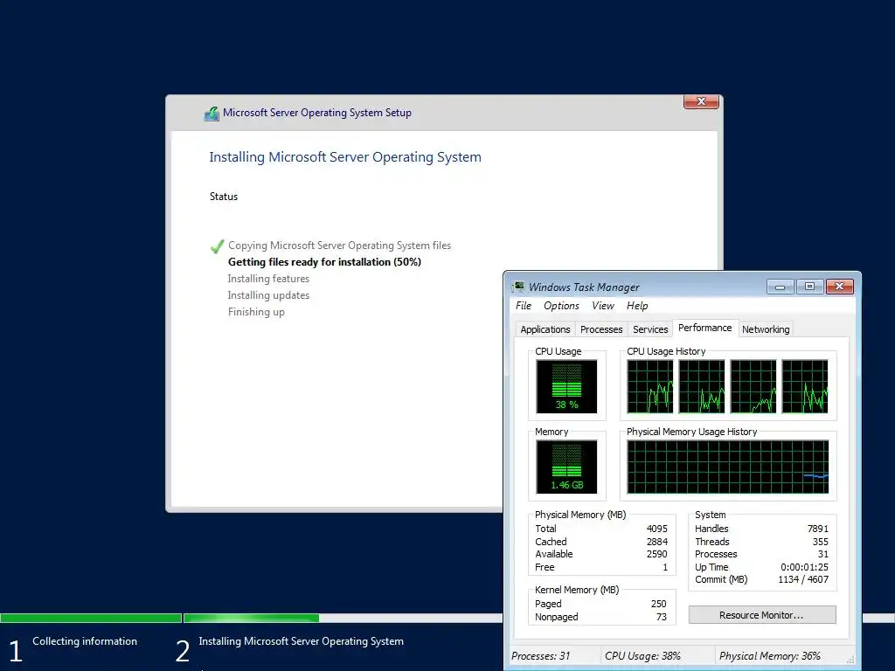895x671 pixels.
Task: Open the Help menu in Task Manager
Action: coord(637,306)
